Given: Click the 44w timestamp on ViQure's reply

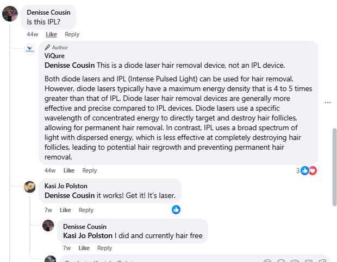Looking at the screenshot, I should point(50,170).
